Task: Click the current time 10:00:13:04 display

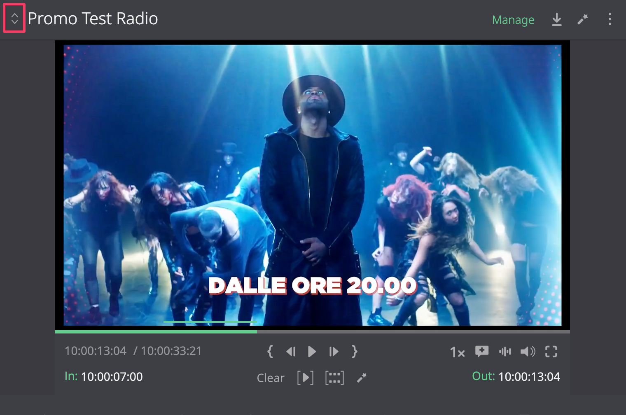Action: point(96,351)
